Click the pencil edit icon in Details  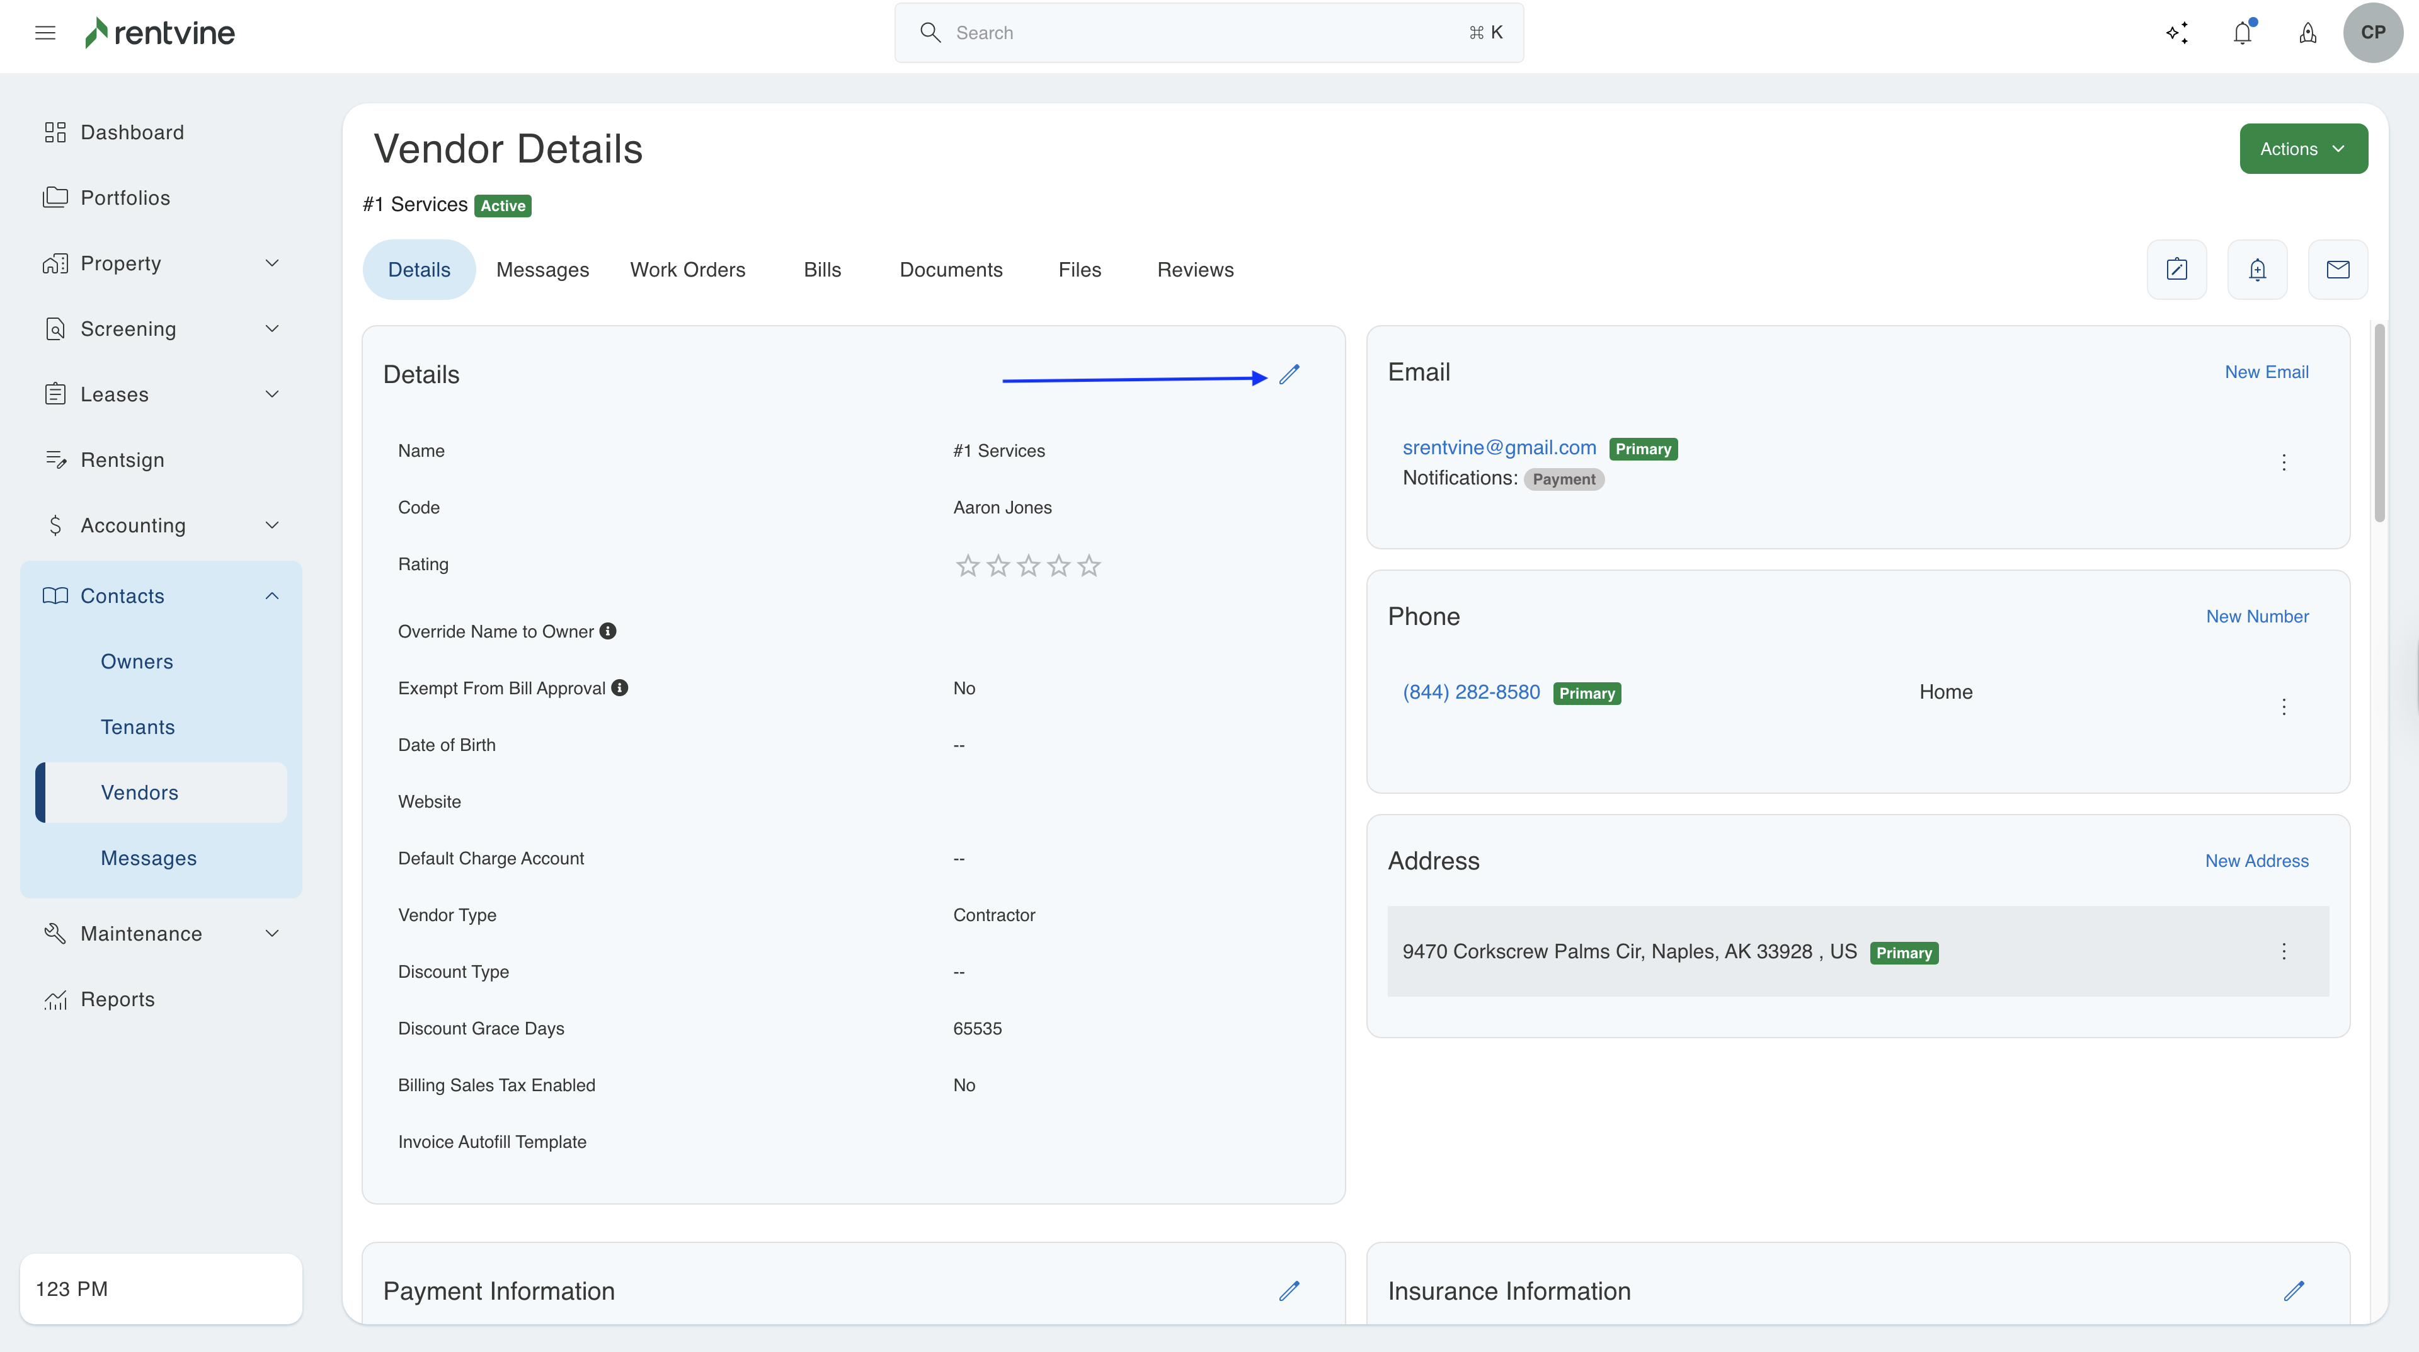point(1290,375)
